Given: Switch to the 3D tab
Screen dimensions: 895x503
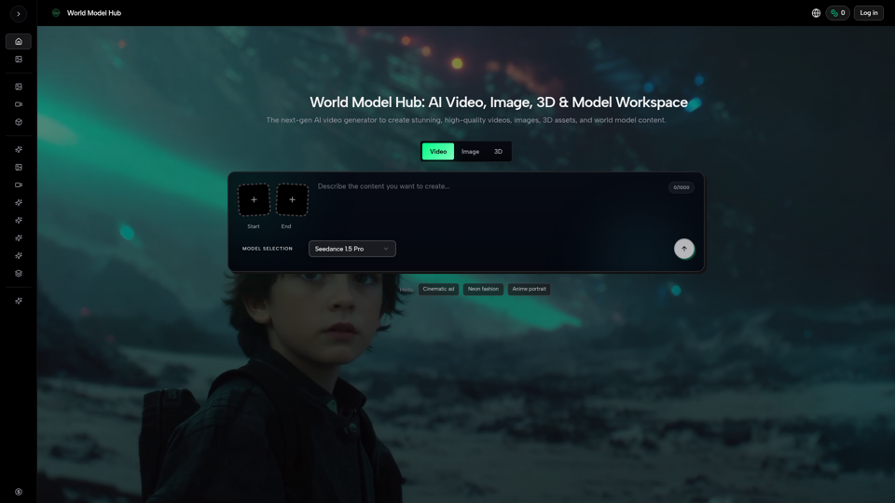Looking at the screenshot, I should coord(498,151).
